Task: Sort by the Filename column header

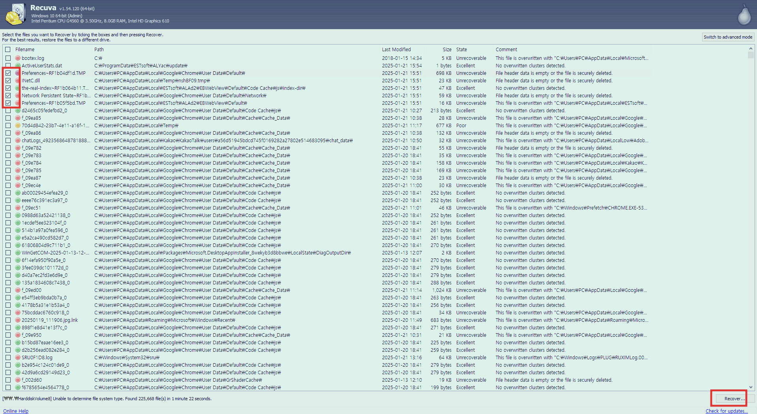Action: tap(25, 50)
